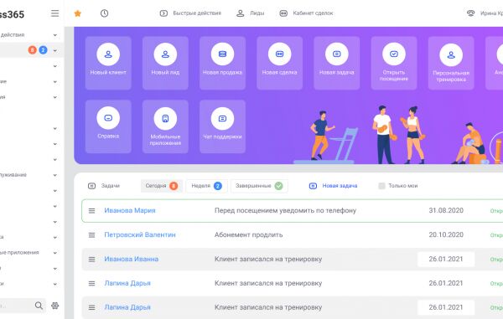
Task: Click the date 20.10.2020
Action: (x=446, y=234)
